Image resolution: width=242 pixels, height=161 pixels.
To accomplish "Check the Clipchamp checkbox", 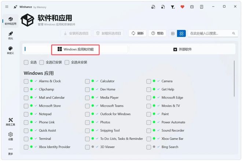I will point(26,89).
